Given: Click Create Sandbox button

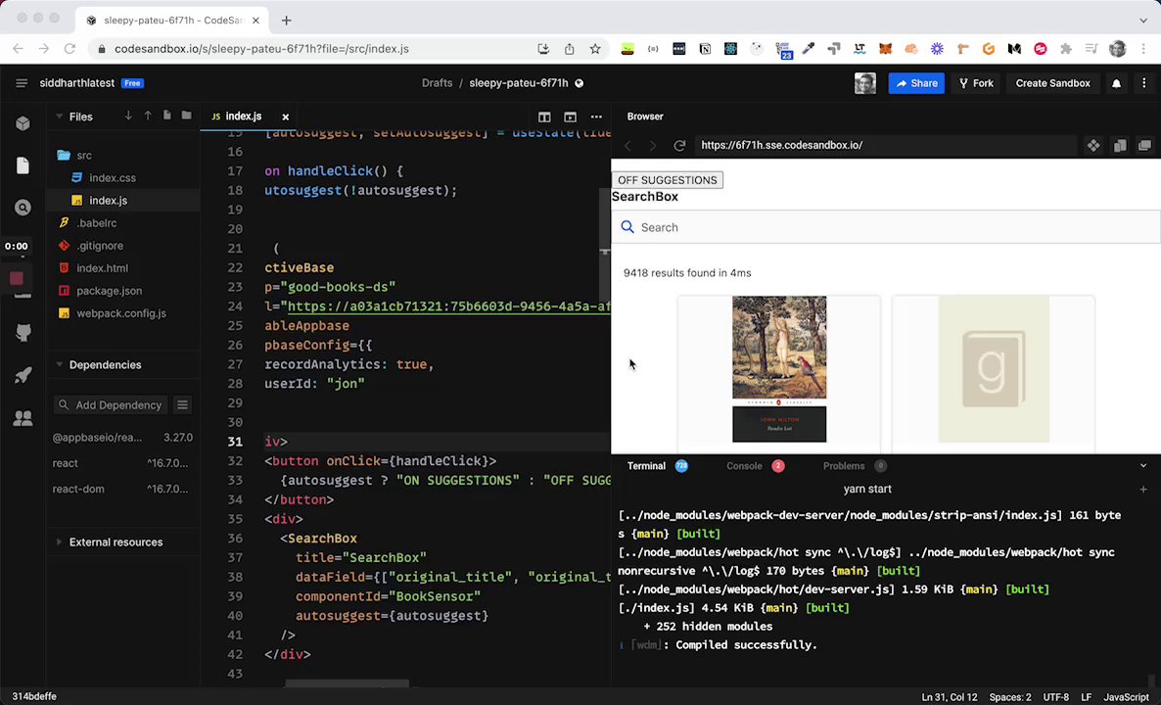Looking at the screenshot, I should coord(1052,83).
